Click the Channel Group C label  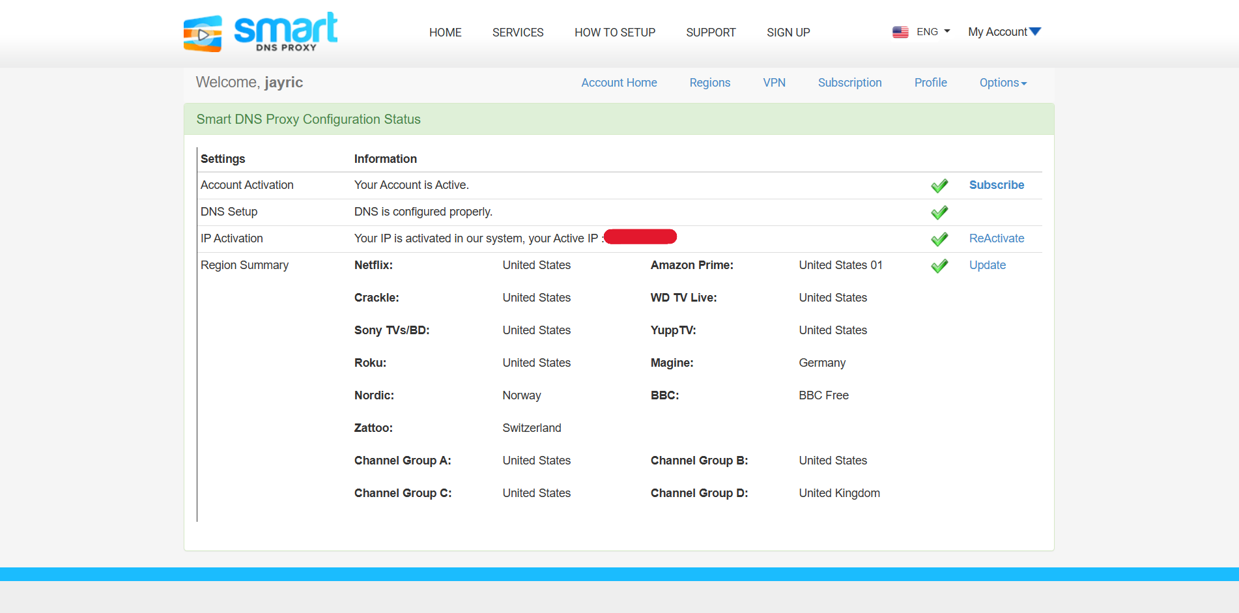(x=403, y=493)
